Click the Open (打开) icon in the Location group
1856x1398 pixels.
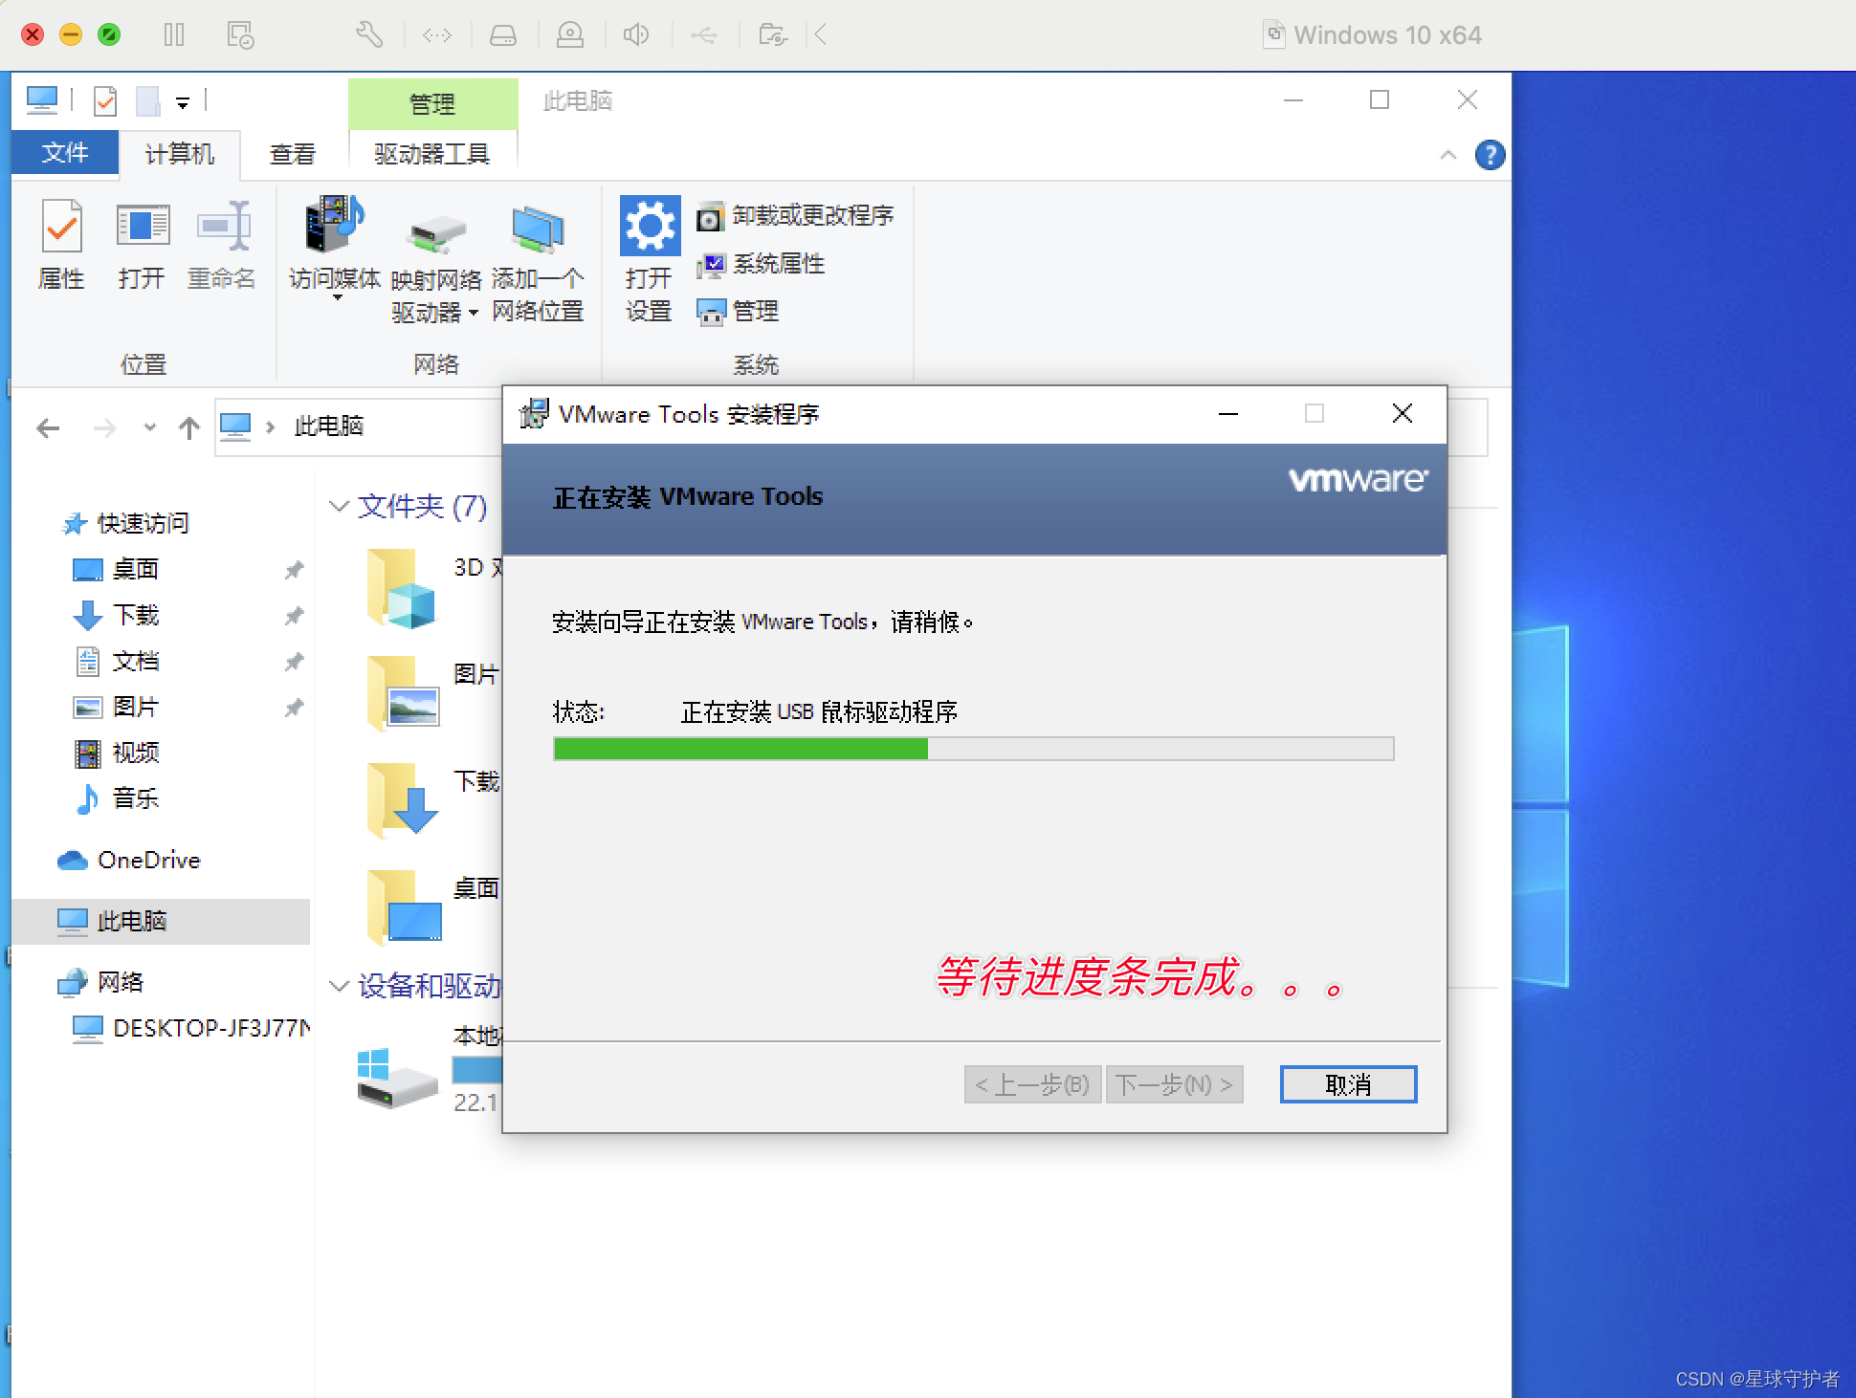click(142, 244)
